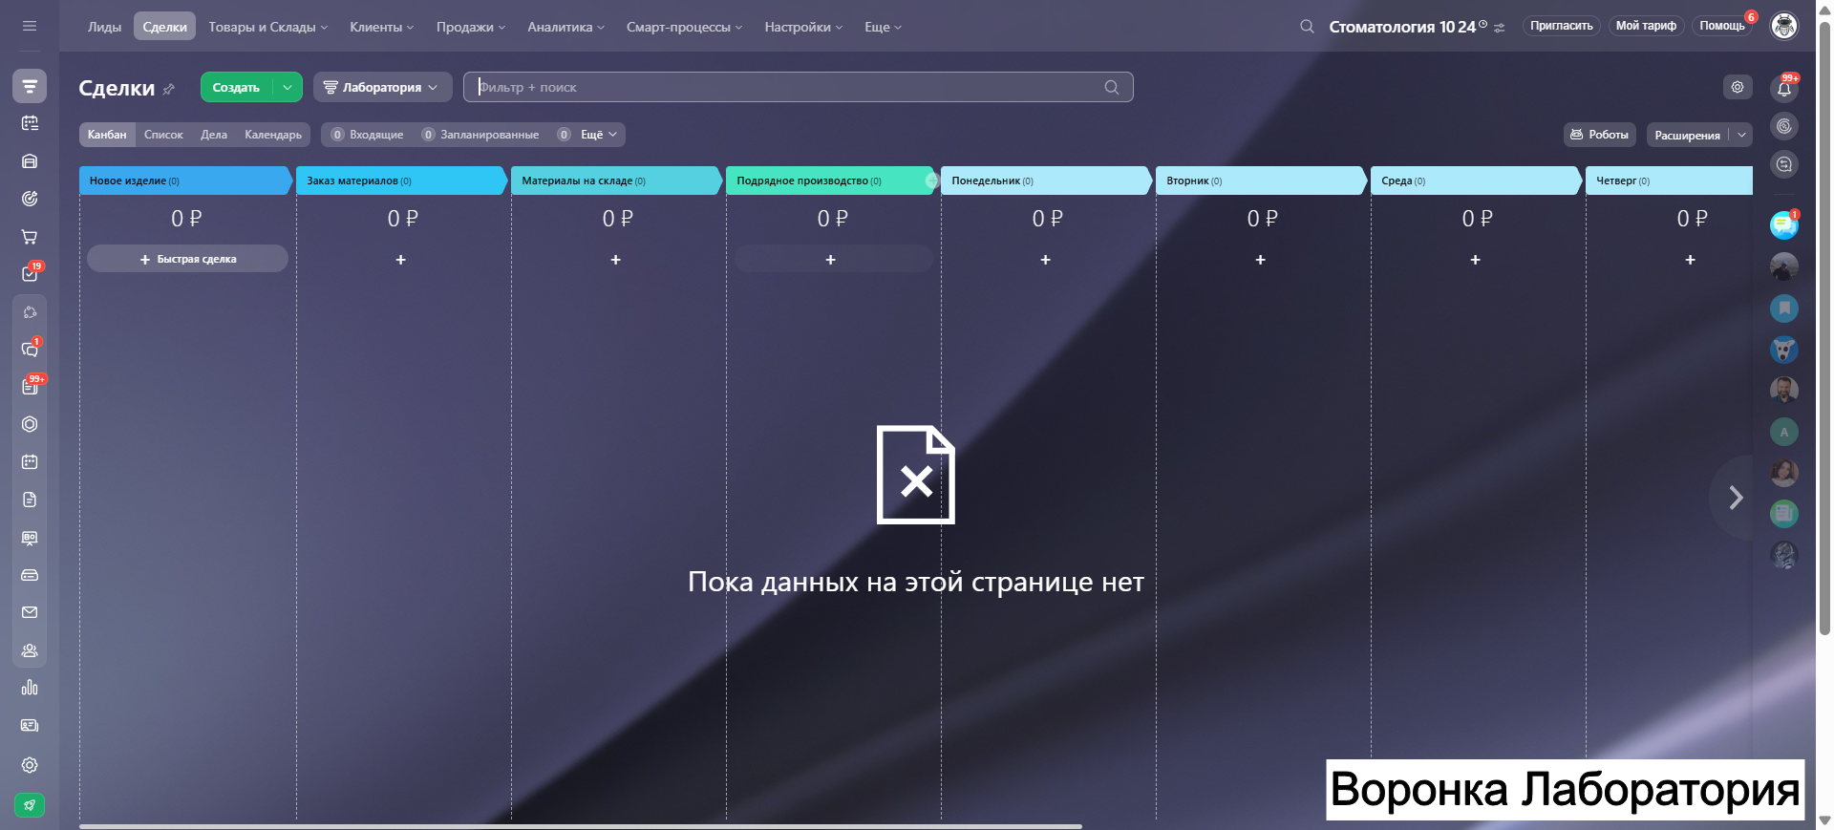Open chat icon with 1 badge in sidebar
Viewport: 1834px width, 830px height.
pos(30,349)
